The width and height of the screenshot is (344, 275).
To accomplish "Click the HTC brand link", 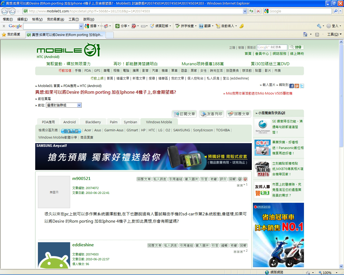I will pos(152,130).
